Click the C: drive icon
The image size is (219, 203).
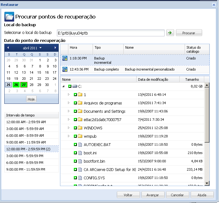pos(75,86)
